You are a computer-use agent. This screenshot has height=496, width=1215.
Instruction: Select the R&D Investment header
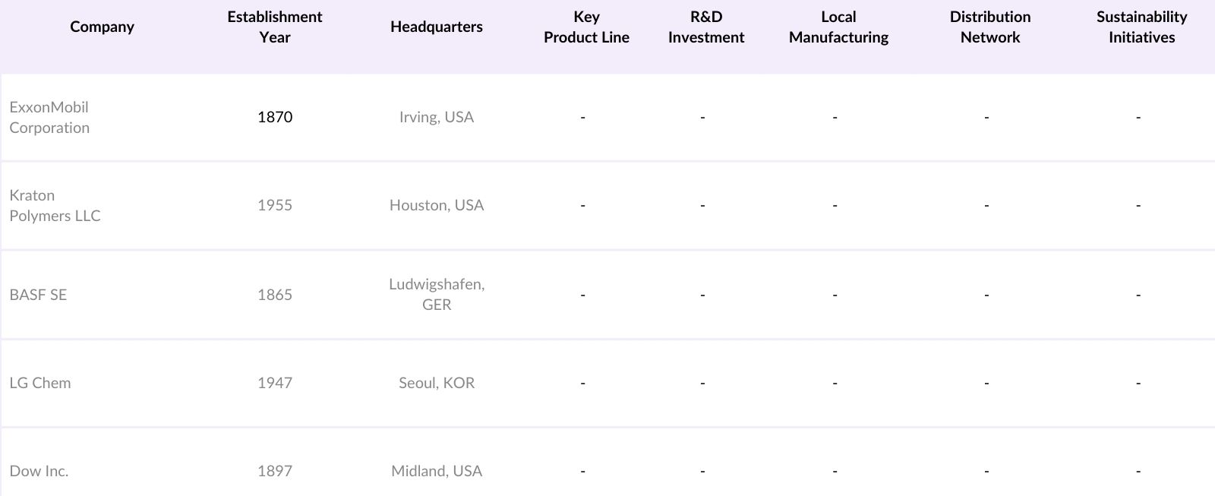(x=705, y=27)
